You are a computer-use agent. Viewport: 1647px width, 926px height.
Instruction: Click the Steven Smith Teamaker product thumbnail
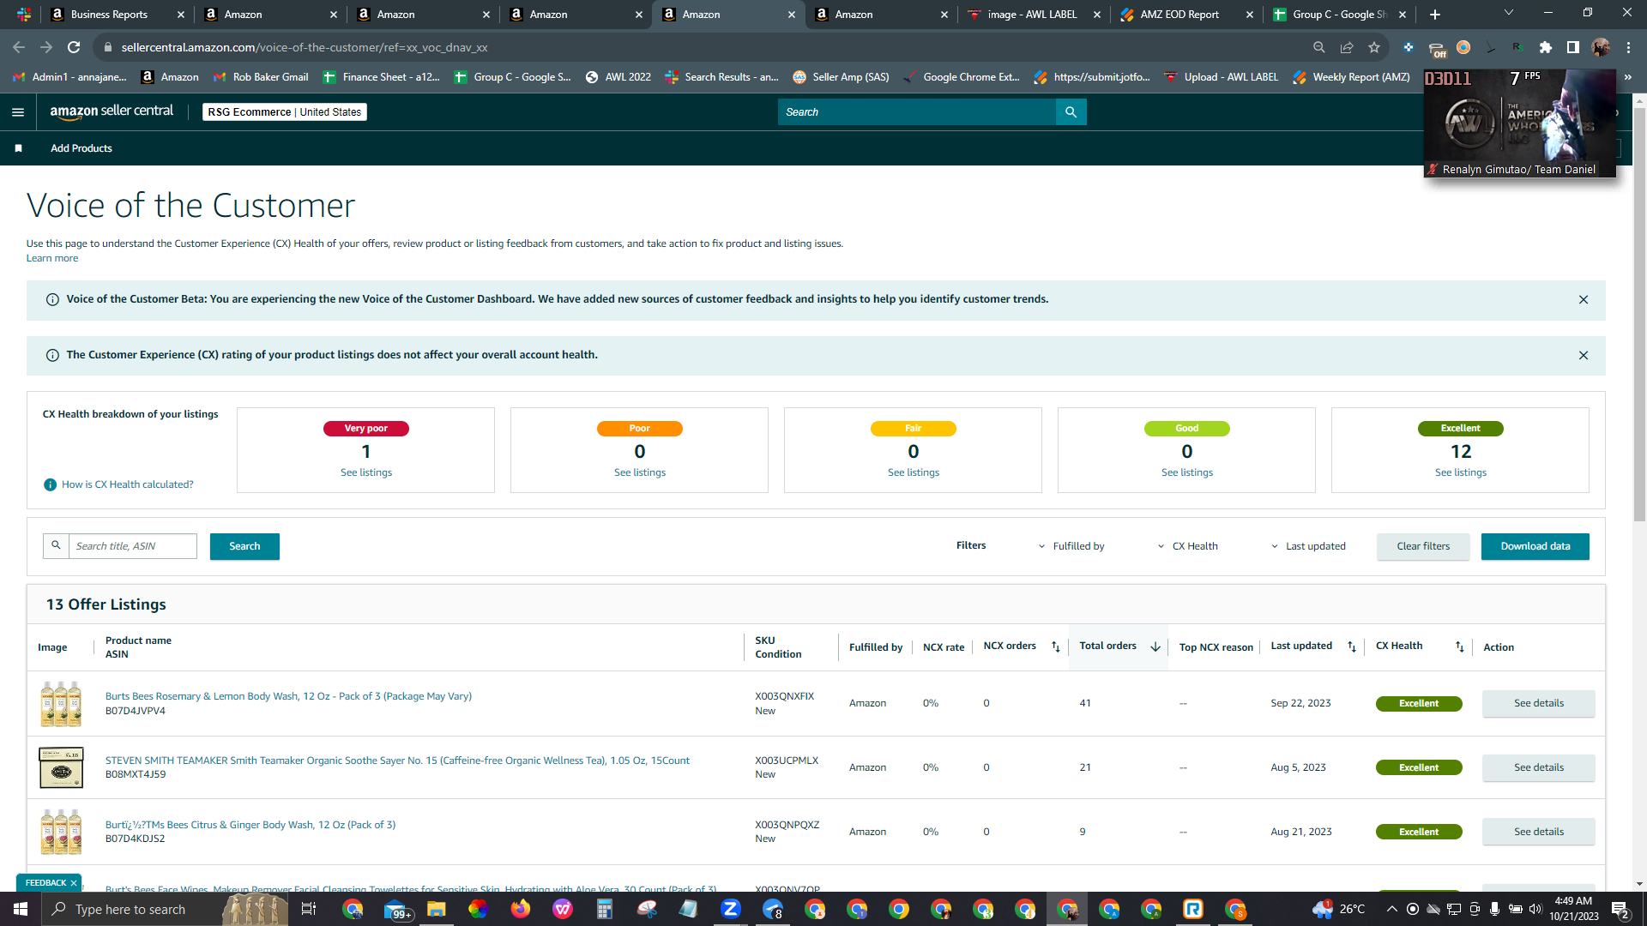(x=61, y=768)
